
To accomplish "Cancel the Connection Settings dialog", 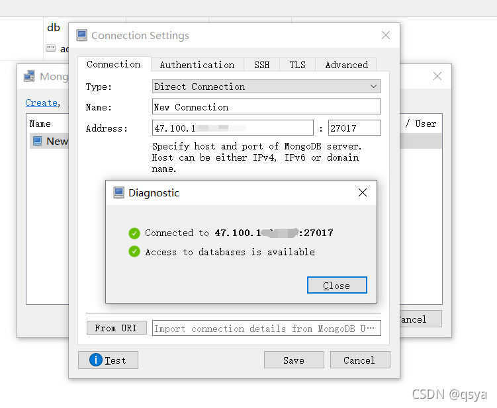I will click(x=360, y=360).
